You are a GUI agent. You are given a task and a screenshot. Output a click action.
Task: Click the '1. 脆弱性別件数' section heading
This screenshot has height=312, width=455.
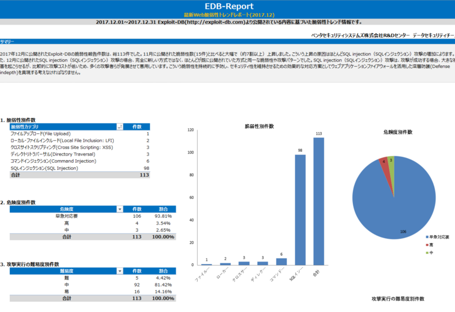[18, 120]
